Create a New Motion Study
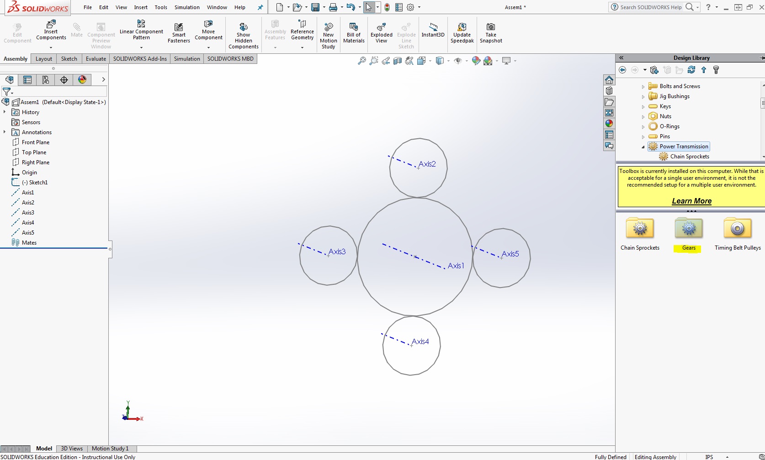 click(x=329, y=36)
